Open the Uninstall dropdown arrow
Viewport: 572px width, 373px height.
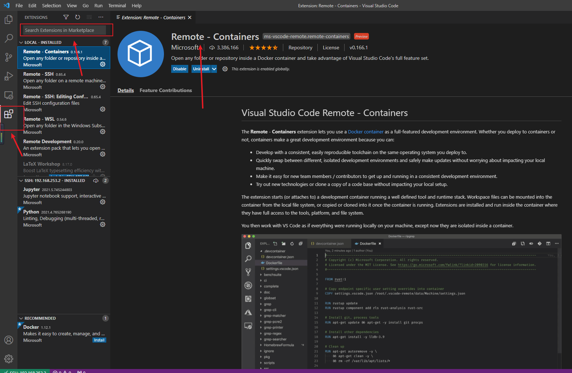[214, 69]
